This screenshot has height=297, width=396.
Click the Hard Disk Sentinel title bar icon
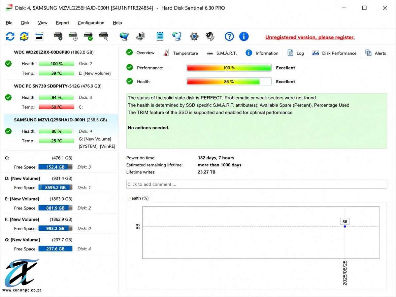point(9,8)
